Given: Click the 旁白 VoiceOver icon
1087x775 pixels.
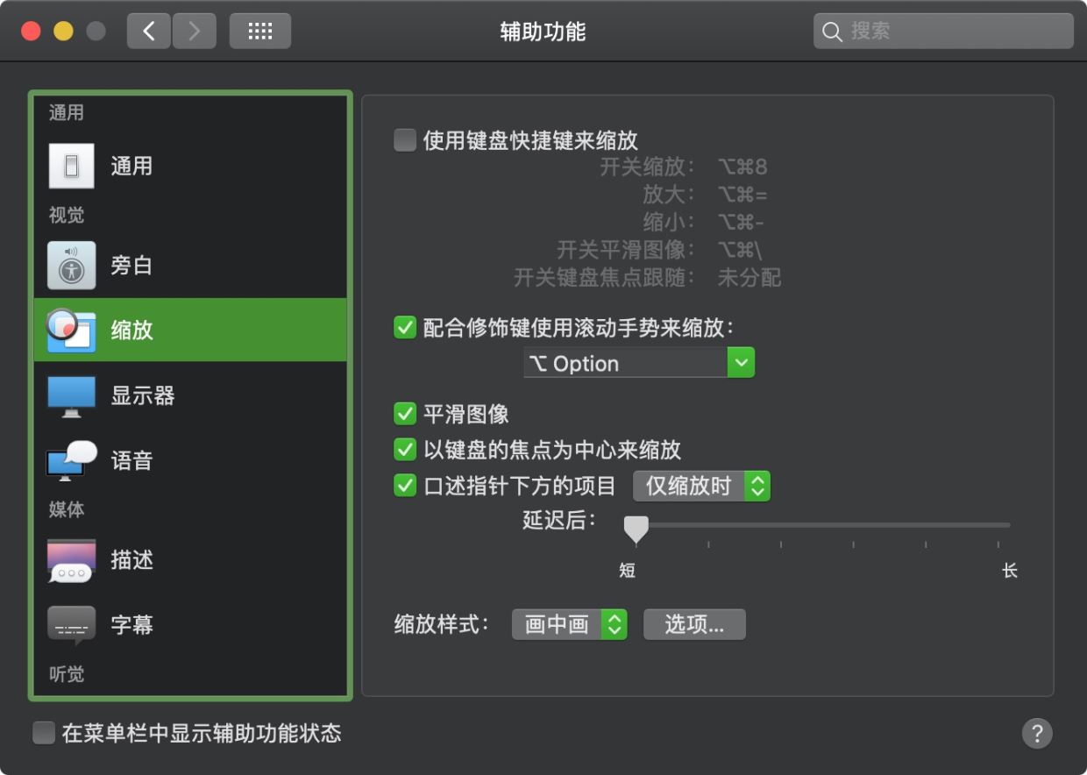Looking at the screenshot, I should coord(71,266).
